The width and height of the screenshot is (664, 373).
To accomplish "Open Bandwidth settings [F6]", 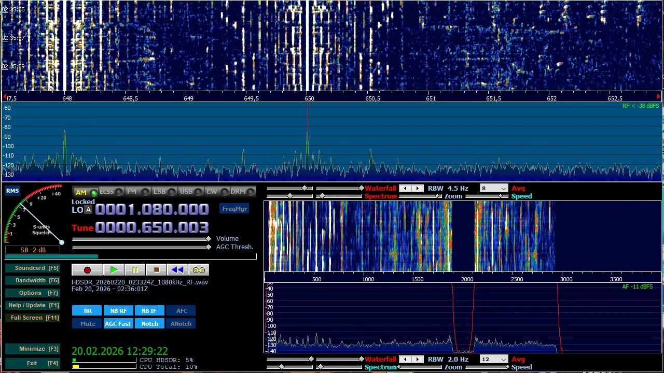I will [x=33, y=281].
